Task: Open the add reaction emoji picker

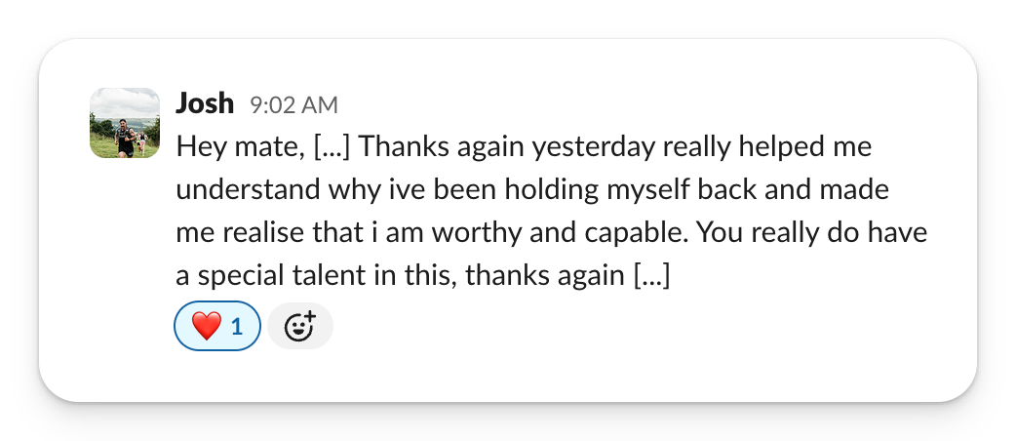Action: 300,326
